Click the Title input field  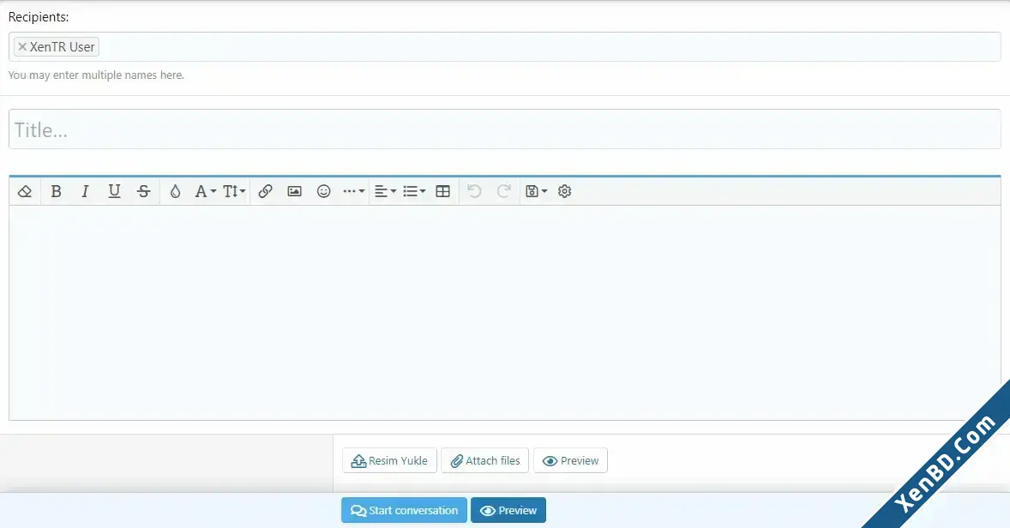[x=504, y=129]
